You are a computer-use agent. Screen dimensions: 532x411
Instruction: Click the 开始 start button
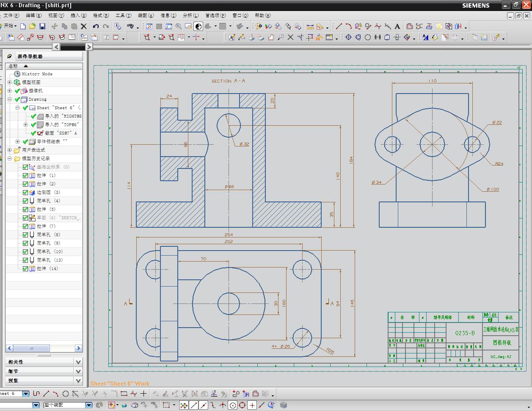[x=8, y=26]
